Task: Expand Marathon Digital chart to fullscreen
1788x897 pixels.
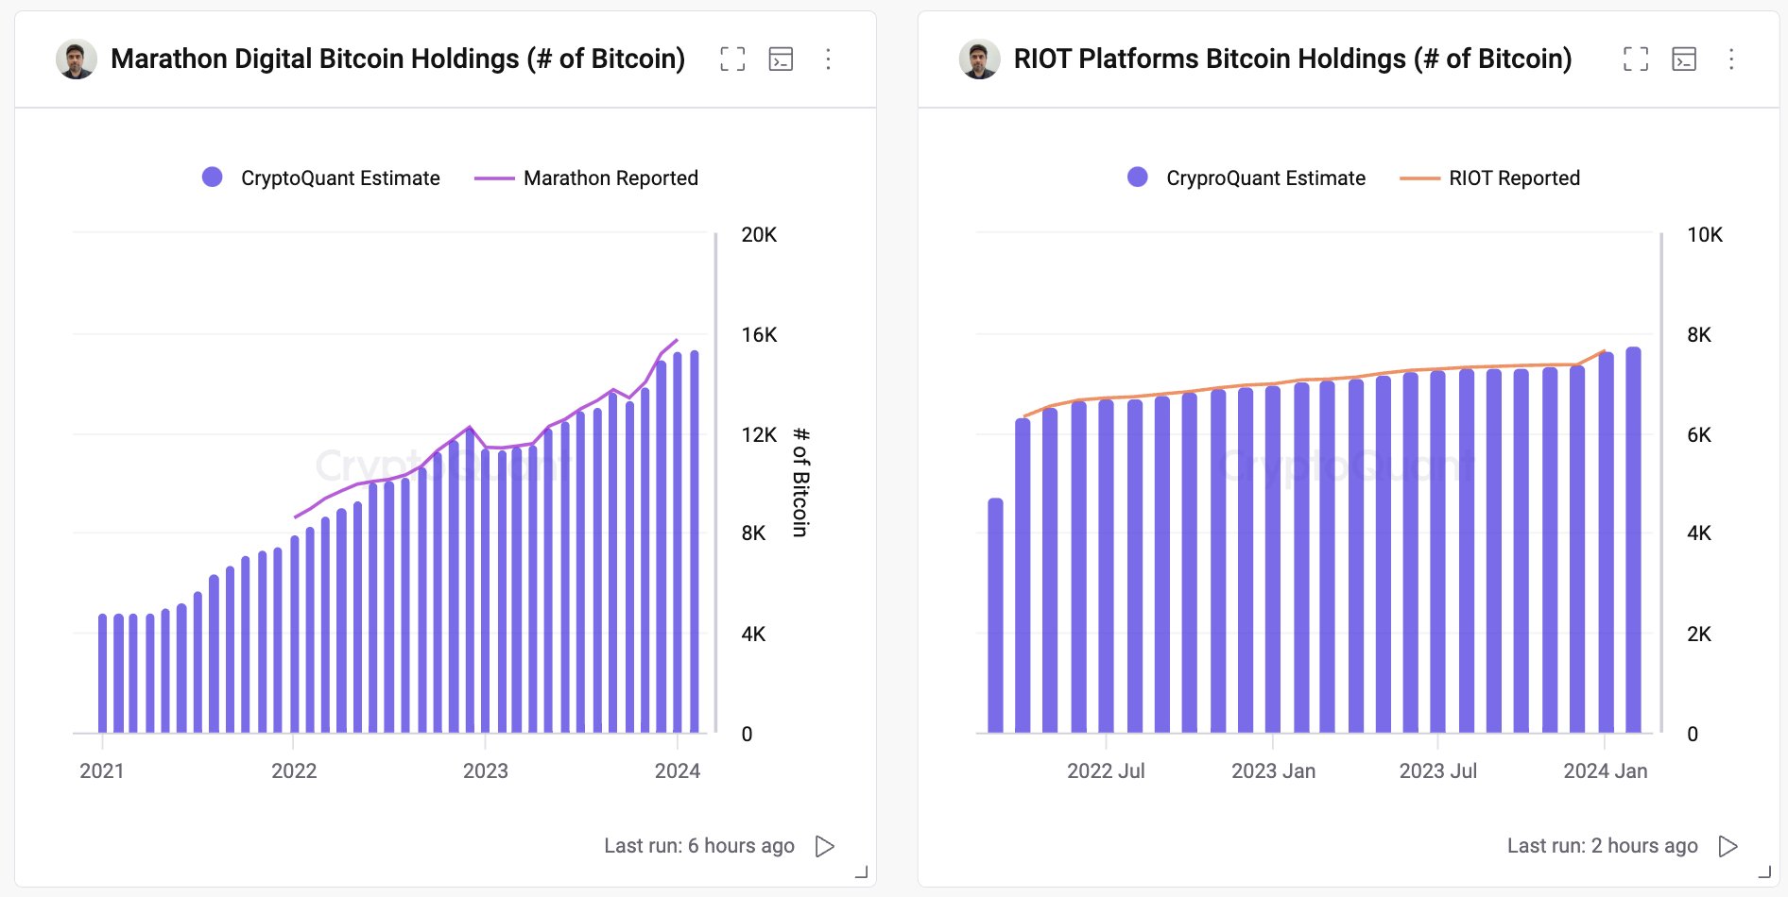Action: (x=731, y=59)
